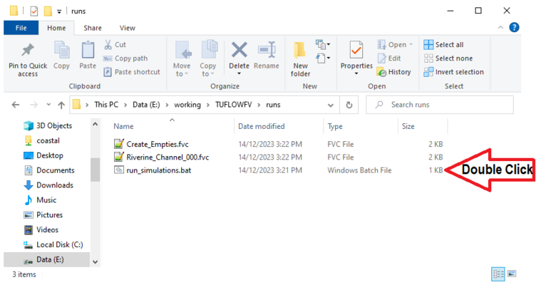Click the Pin to Quick access icon
This screenshot has width=536, height=285.
28,51
